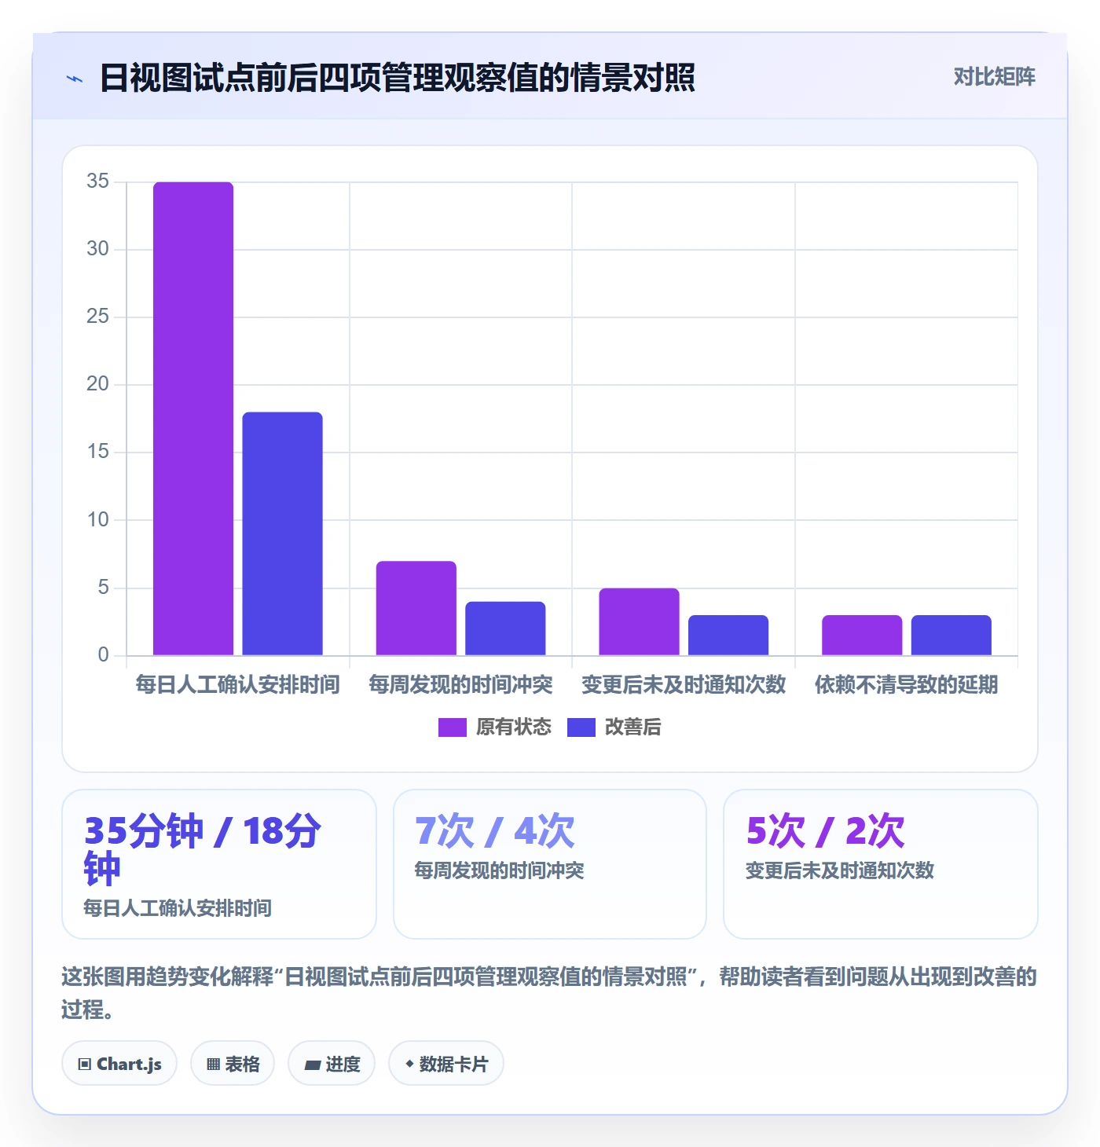1100x1147 pixels.
Task: Click the x-axis label 变更后未及时通知次数
Action: click(x=684, y=685)
